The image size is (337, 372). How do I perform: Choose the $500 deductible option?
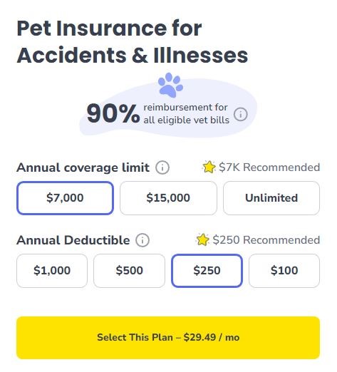tap(130, 271)
